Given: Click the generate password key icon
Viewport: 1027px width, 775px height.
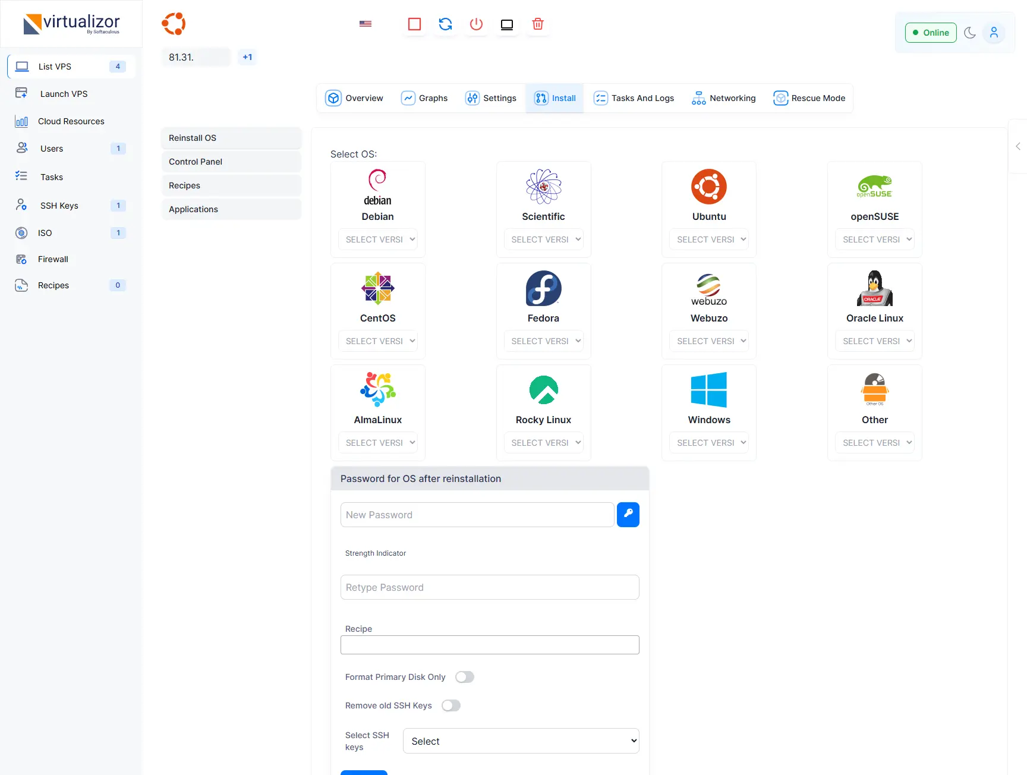Looking at the screenshot, I should tap(628, 515).
